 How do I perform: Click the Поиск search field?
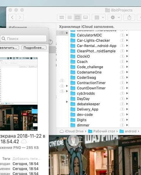(23, 39)
